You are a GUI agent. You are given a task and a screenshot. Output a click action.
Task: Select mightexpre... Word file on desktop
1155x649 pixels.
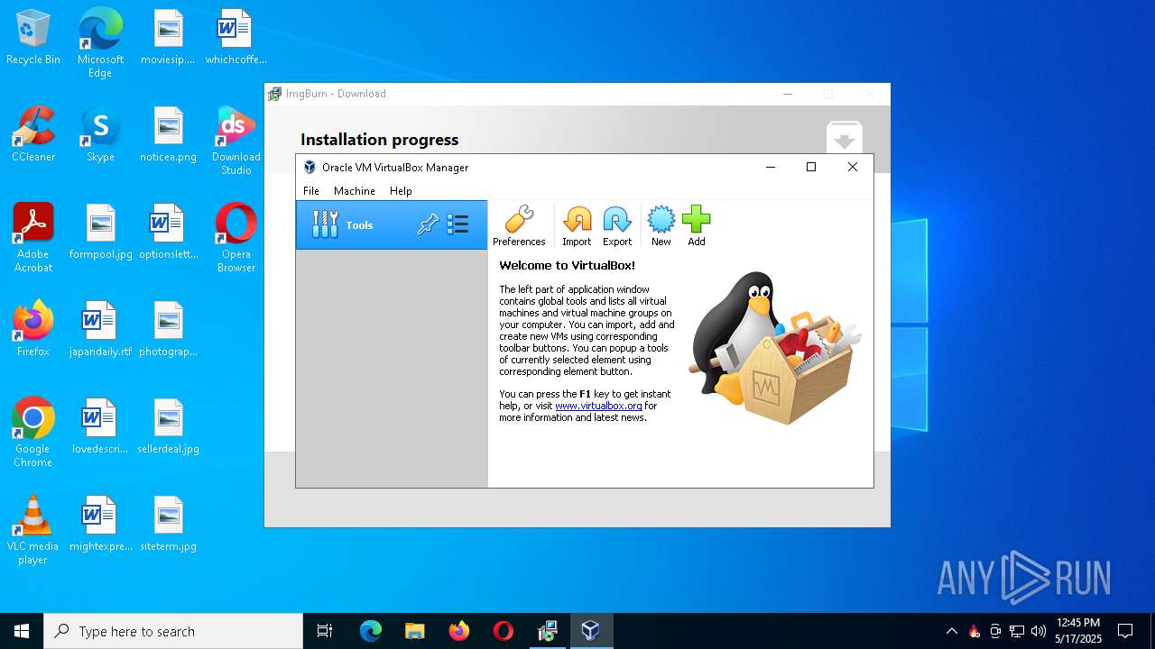[100, 525]
